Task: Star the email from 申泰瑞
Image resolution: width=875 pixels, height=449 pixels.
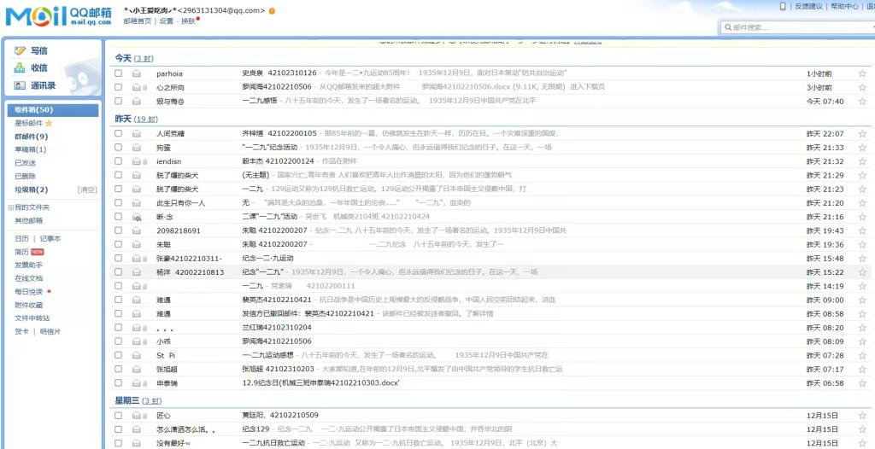Action: click(862, 383)
